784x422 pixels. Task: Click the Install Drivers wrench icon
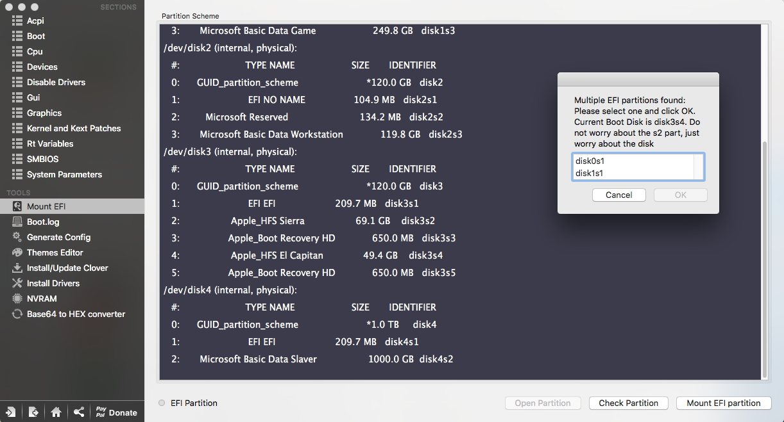click(17, 283)
